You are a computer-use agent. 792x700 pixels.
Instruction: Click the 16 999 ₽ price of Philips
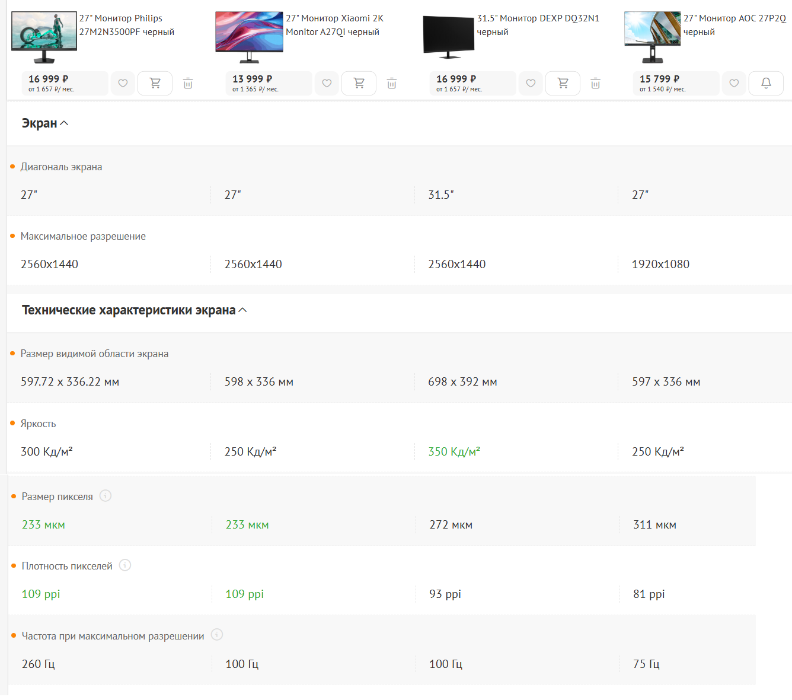49,79
